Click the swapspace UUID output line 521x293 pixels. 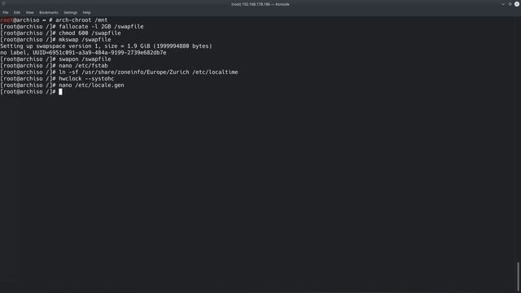83,52
